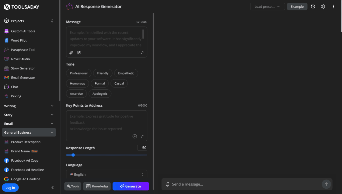Click the chat attachment paperclip icon
342x194 pixels.
click(x=167, y=184)
